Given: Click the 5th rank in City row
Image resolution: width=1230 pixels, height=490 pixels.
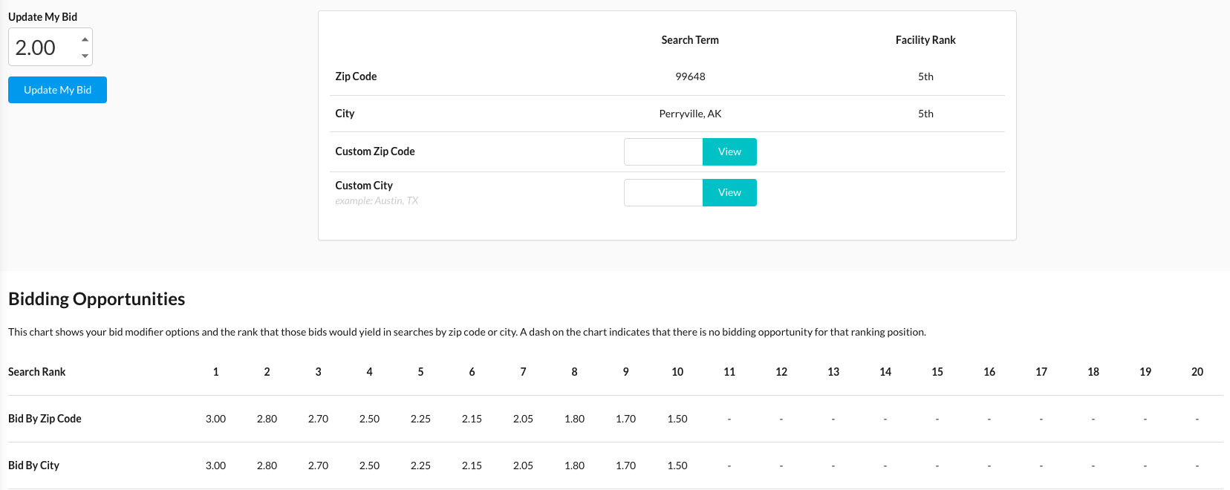Looking at the screenshot, I should tap(925, 114).
